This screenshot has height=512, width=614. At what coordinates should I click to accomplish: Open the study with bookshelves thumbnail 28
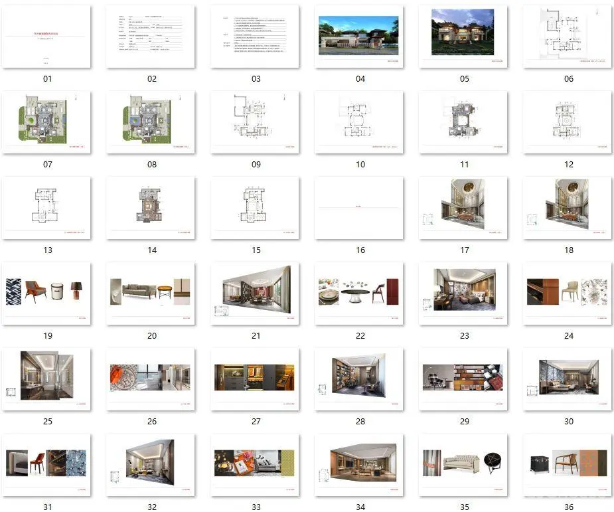click(360, 379)
